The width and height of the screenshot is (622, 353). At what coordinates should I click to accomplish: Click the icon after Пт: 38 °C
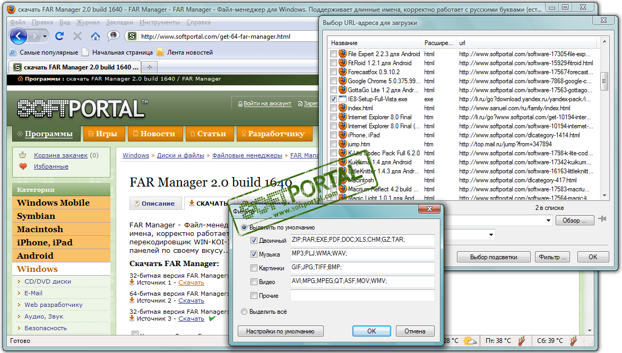coord(522,341)
